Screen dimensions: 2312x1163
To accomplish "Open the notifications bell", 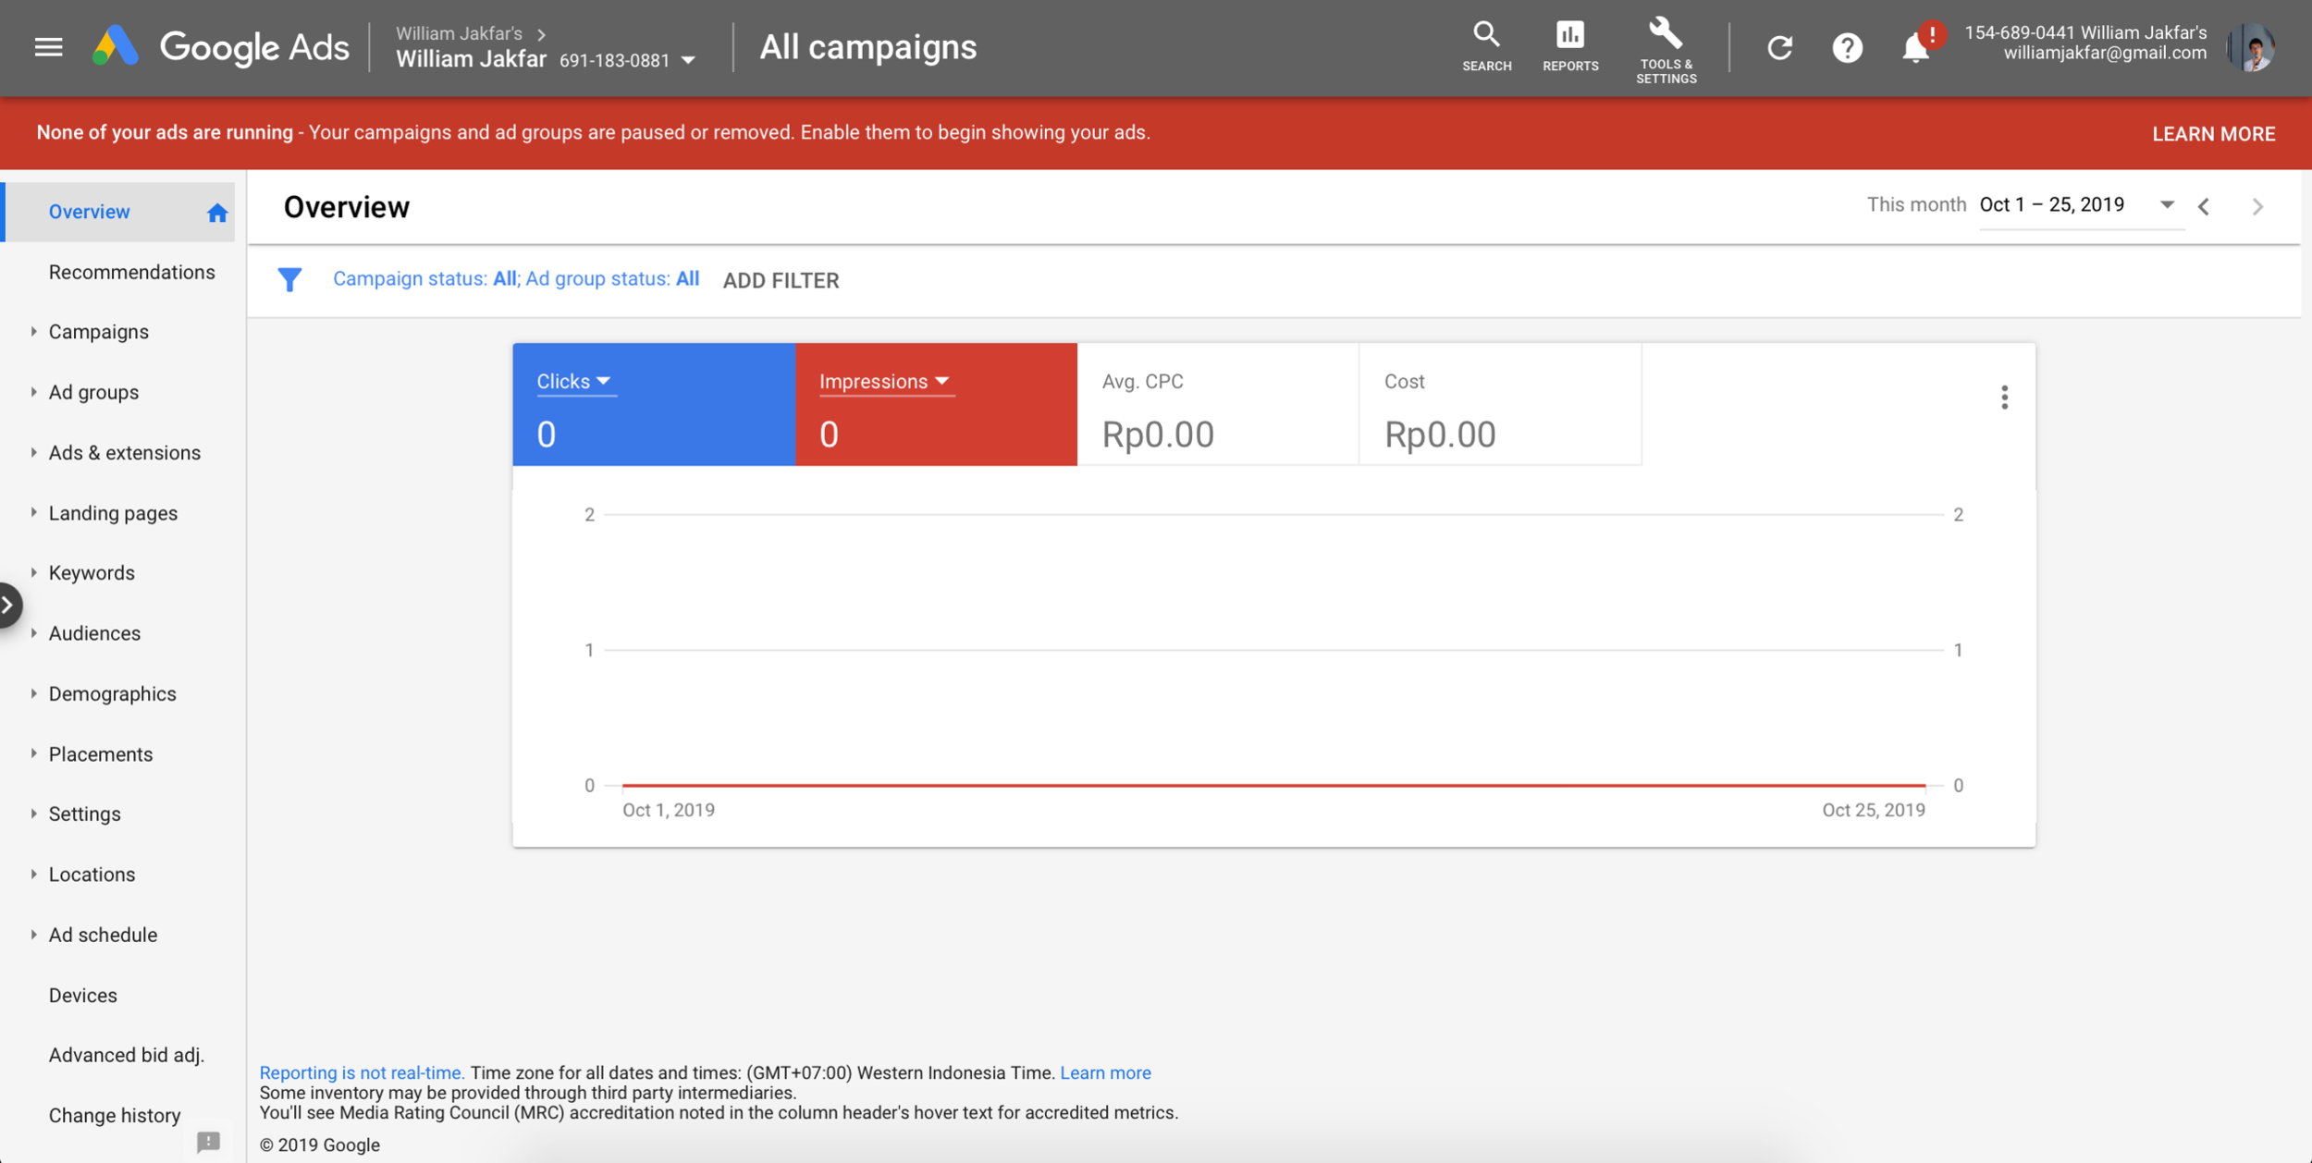I will click(1915, 47).
